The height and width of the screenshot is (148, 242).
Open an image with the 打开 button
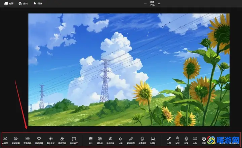pyautogui.click(x=9, y=4)
